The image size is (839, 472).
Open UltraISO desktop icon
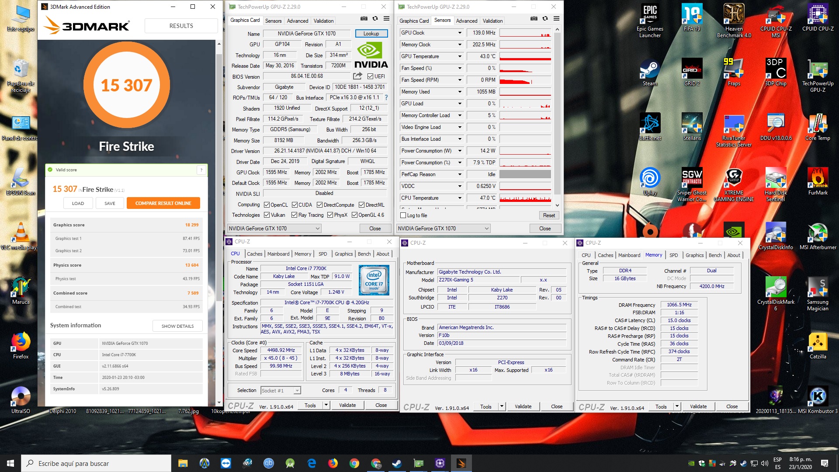click(21, 400)
